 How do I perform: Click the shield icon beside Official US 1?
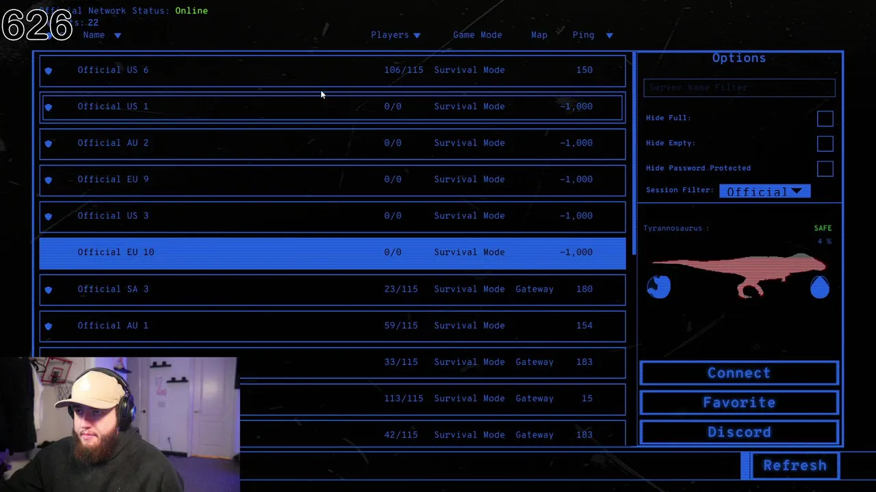(x=48, y=107)
